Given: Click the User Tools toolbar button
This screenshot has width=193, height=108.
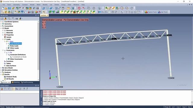Looking at the screenshot, I should pyautogui.click(x=163, y=12).
